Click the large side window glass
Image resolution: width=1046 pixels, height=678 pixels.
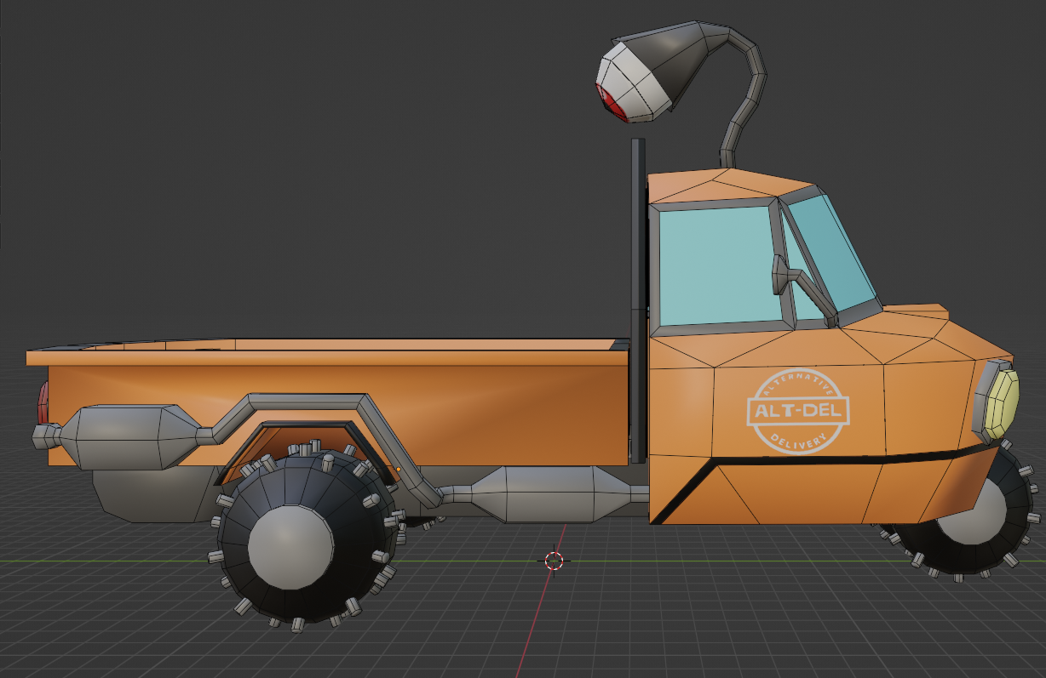tap(716, 264)
